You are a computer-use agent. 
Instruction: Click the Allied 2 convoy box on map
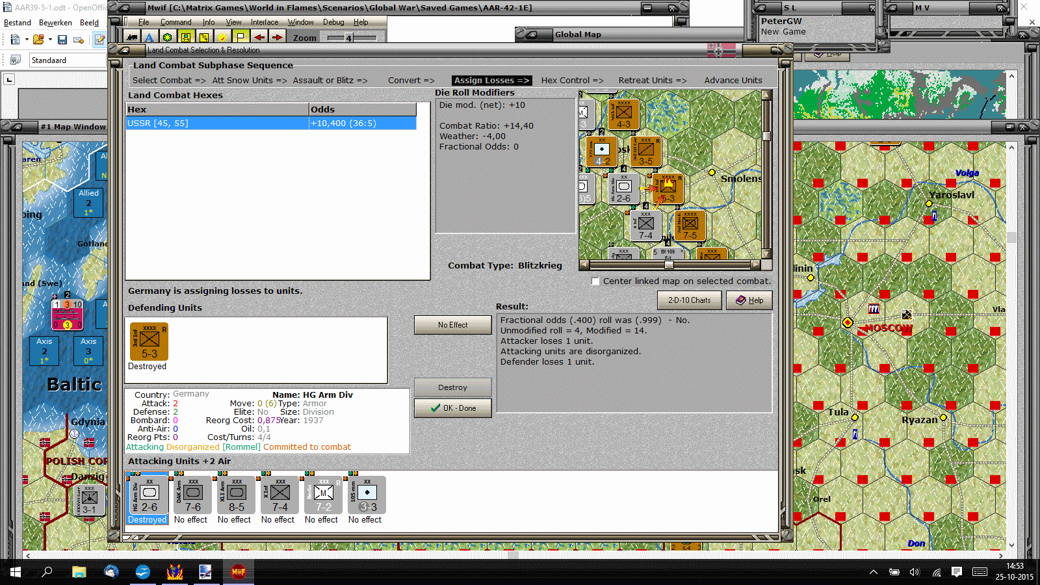pos(88,203)
